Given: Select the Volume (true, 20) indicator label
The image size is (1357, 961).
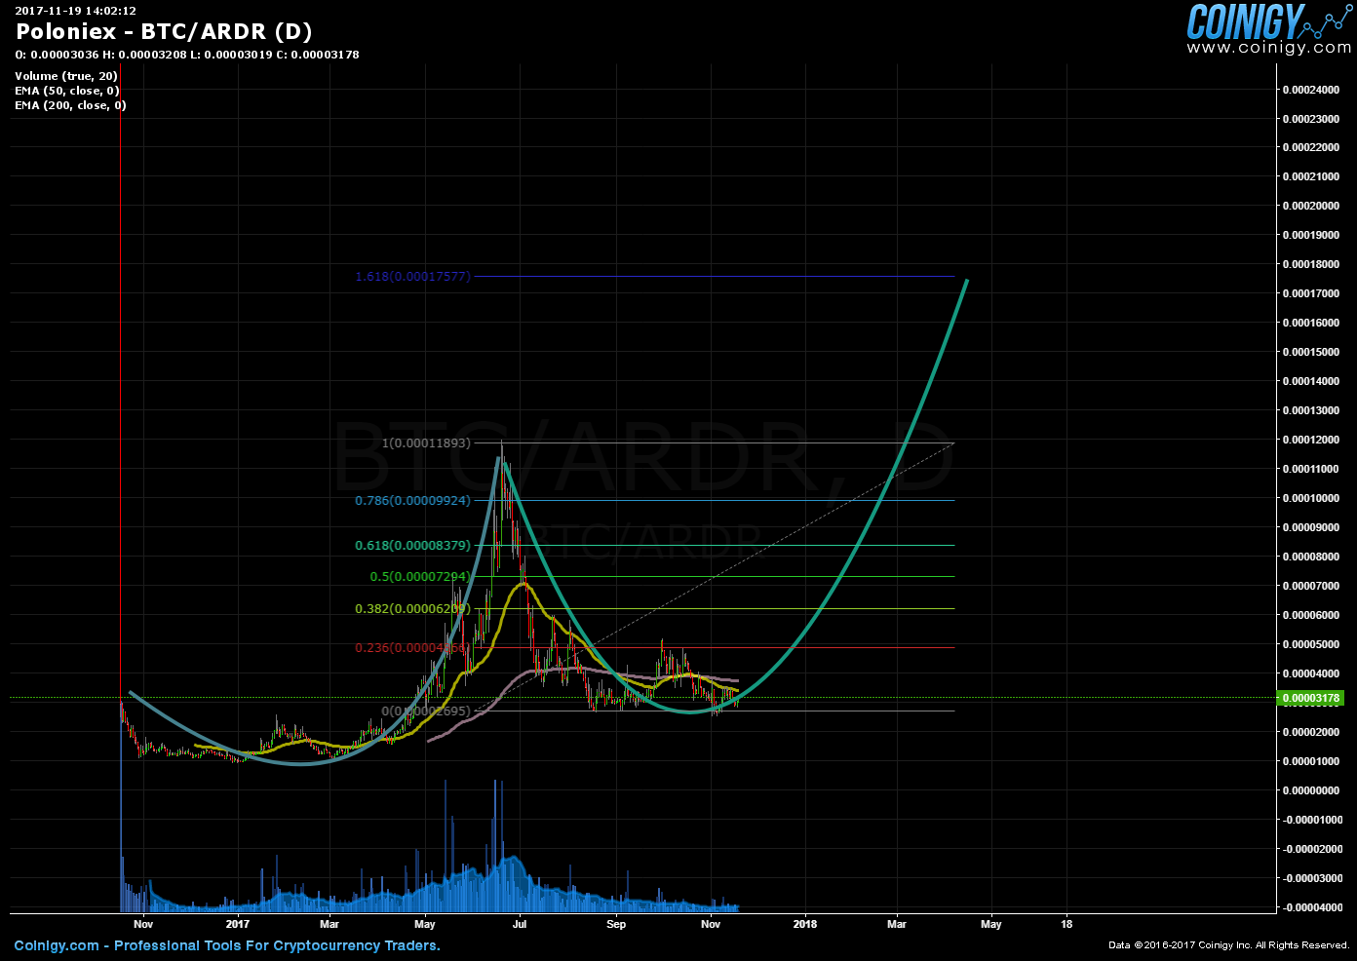Looking at the screenshot, I should [66, 76].
